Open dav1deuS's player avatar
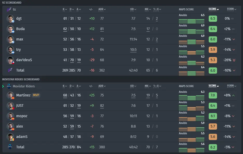This screenshot has width=243, height=154. point(10,60)
